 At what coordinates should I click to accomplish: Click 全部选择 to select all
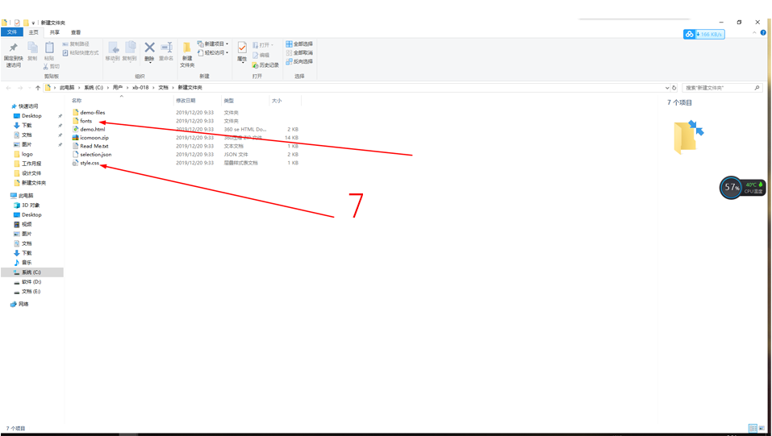299,44
